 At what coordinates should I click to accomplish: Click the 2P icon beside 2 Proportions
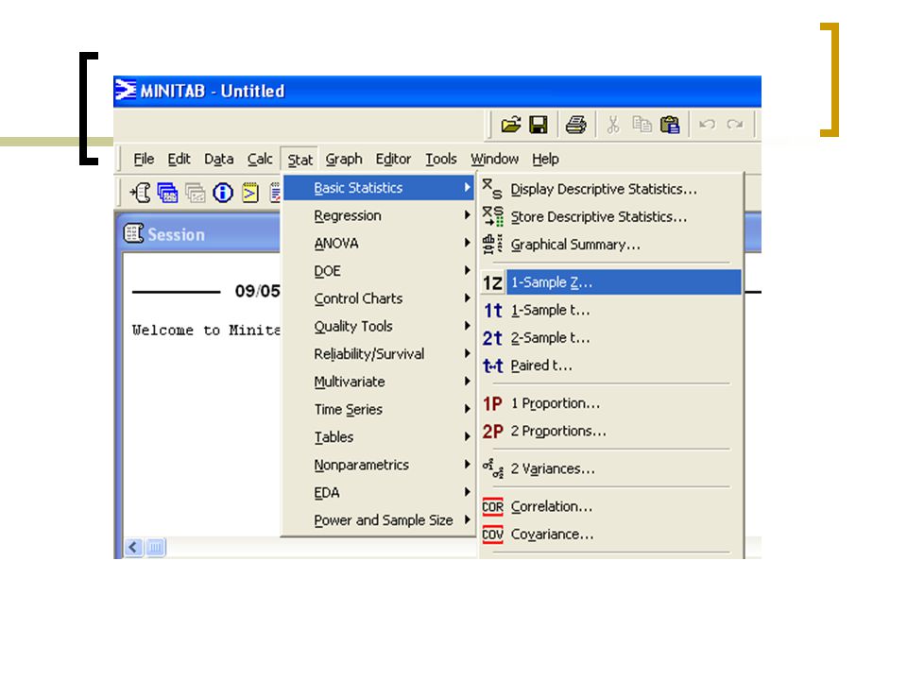point(493,432)
